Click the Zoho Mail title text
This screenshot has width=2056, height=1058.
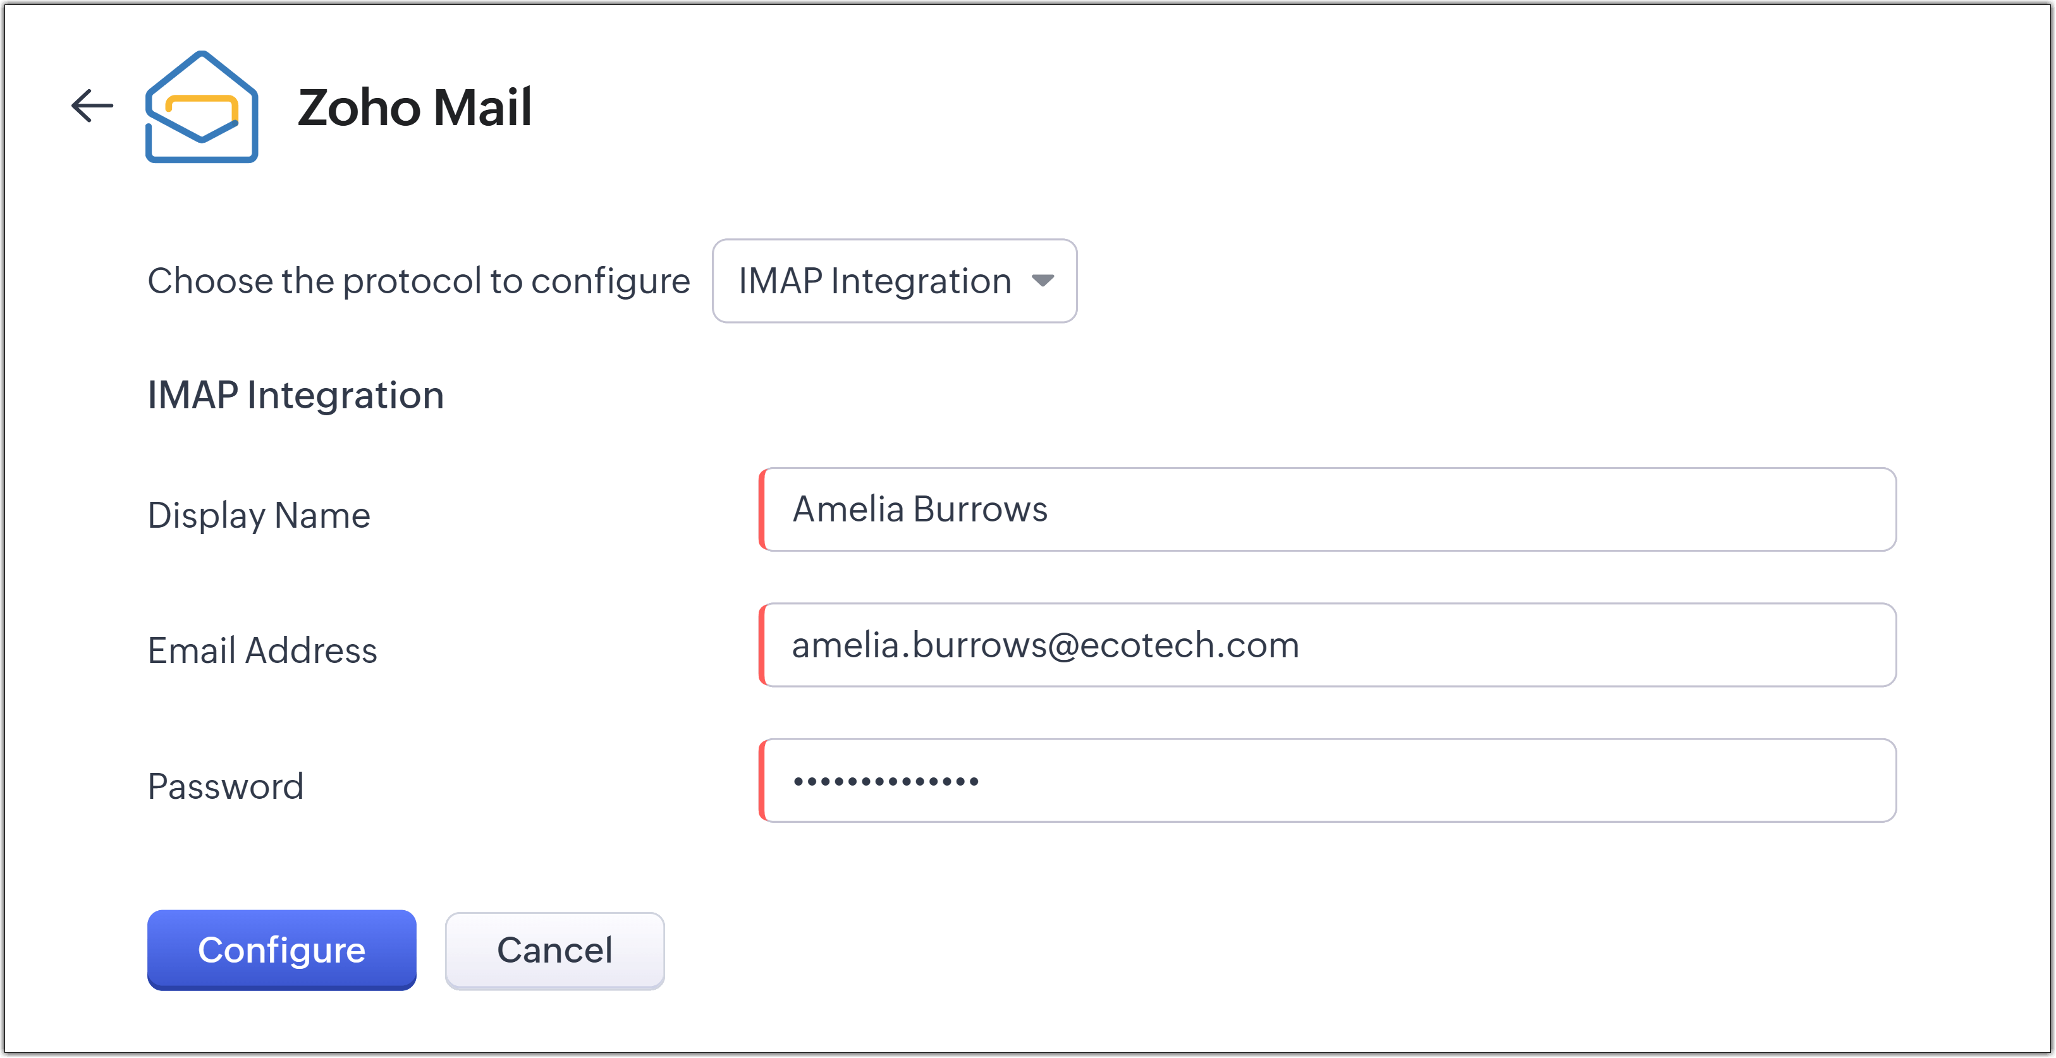coord(414,107)
